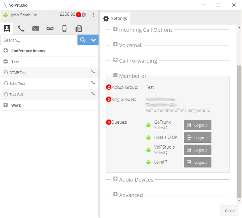Click 'Not a member of any Ring Group.' text
The image size is (242, 218).
point(178,110)
